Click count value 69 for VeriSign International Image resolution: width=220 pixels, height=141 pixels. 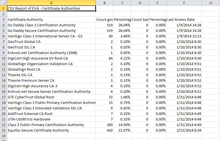[x=105, y=36]
